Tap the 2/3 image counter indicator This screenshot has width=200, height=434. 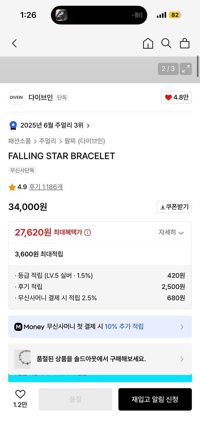[168, 69]
